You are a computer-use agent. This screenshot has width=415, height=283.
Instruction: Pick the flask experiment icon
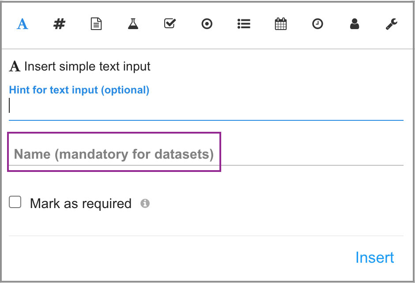[133, 24]
